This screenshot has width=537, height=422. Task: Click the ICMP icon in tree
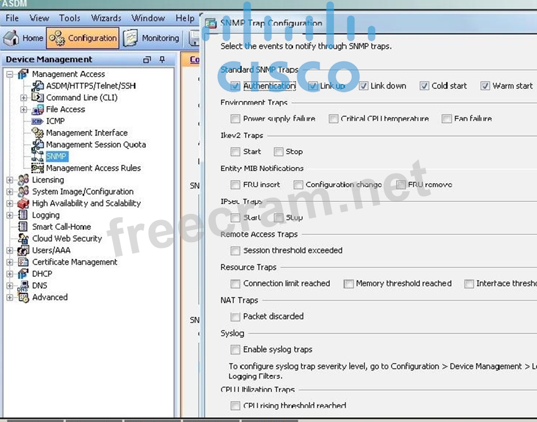point(37,121)
